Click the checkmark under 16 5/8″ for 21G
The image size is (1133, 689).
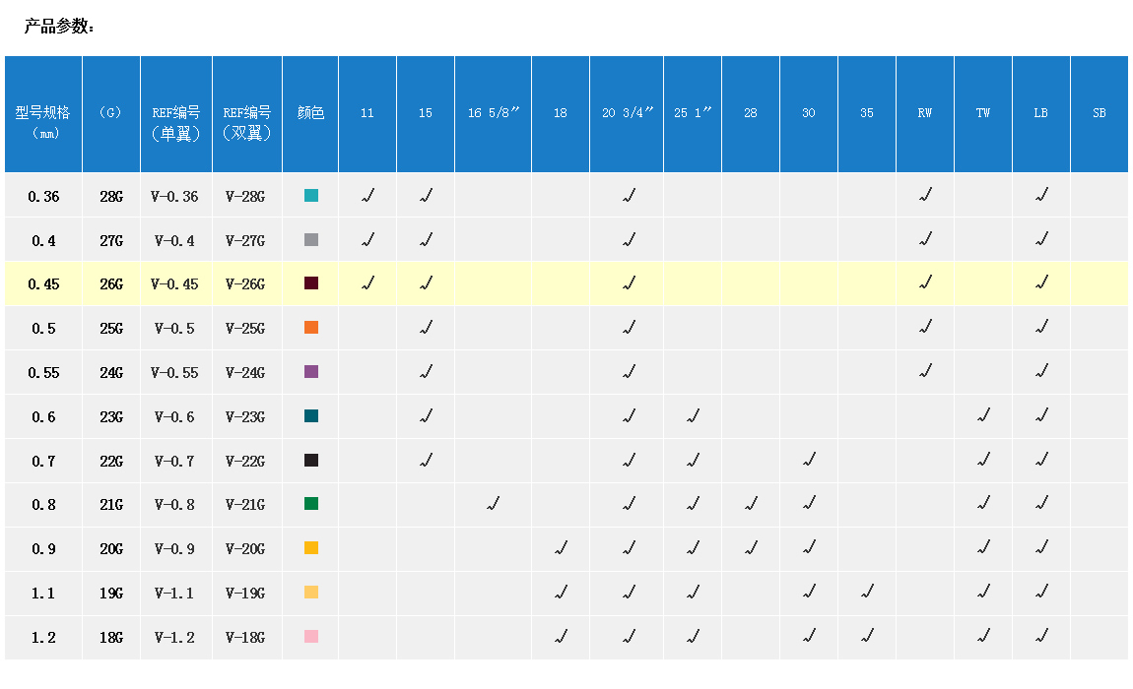point(493,504)
